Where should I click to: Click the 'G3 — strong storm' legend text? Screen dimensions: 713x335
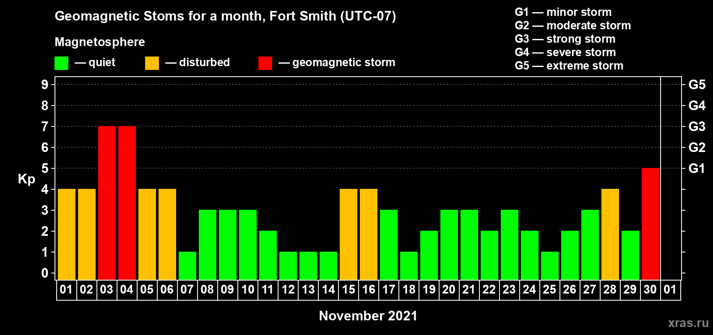tap(565, 39)
